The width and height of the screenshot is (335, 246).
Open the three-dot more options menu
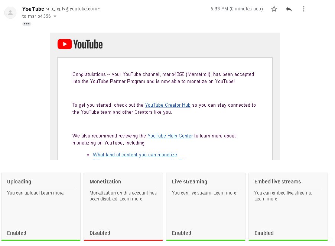coord(303,9)
